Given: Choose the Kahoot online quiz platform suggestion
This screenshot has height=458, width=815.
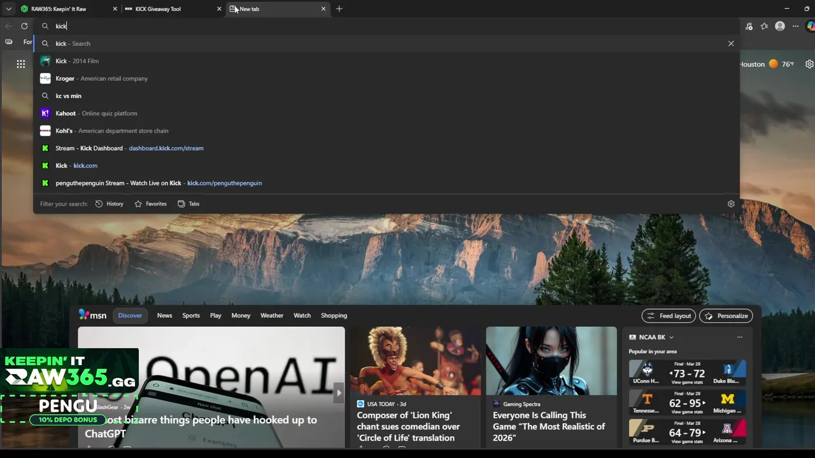Looking at the screenshot, I should [386, 113].
